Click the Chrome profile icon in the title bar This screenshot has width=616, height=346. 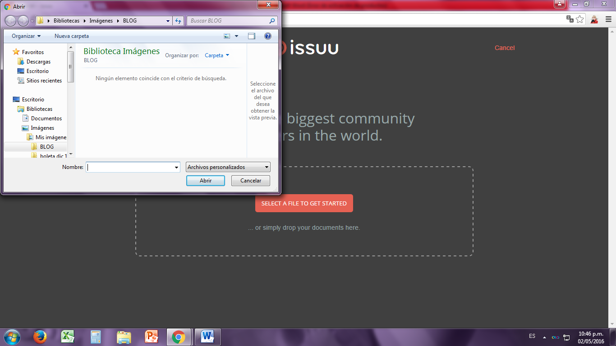coord(559,4)
